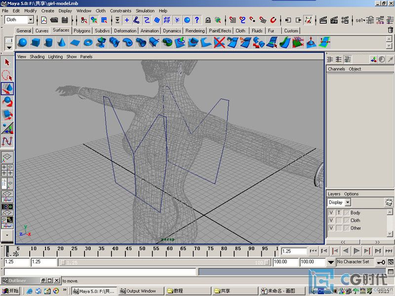Pick the Scale tool in the toolbox

[7, 115]
